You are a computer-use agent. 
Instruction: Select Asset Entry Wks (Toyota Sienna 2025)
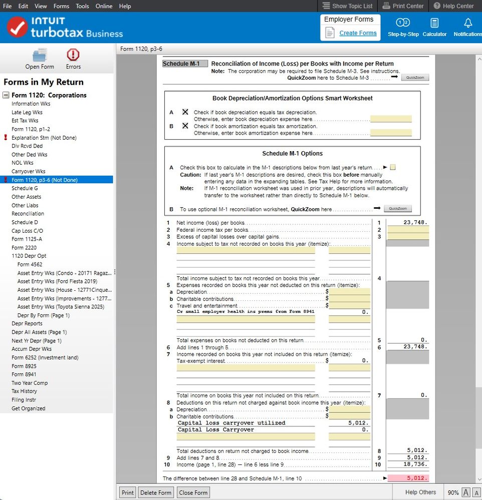(x=61, y=307)
